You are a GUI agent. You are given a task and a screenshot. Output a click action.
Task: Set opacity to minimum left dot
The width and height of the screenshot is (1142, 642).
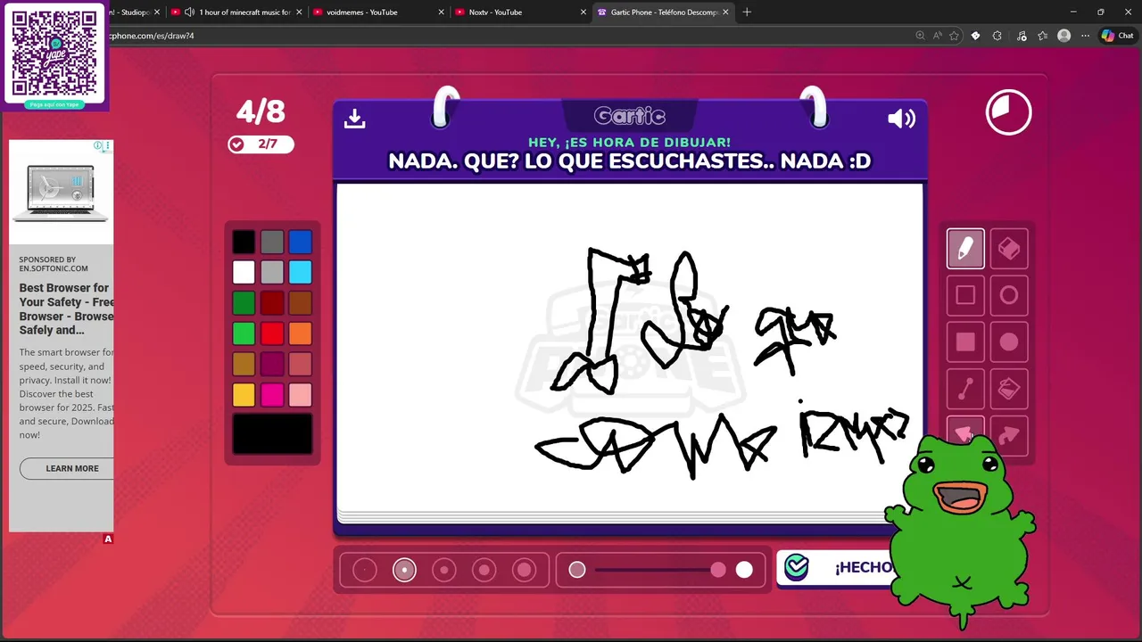pyautogui.click(x=577, y=570)
